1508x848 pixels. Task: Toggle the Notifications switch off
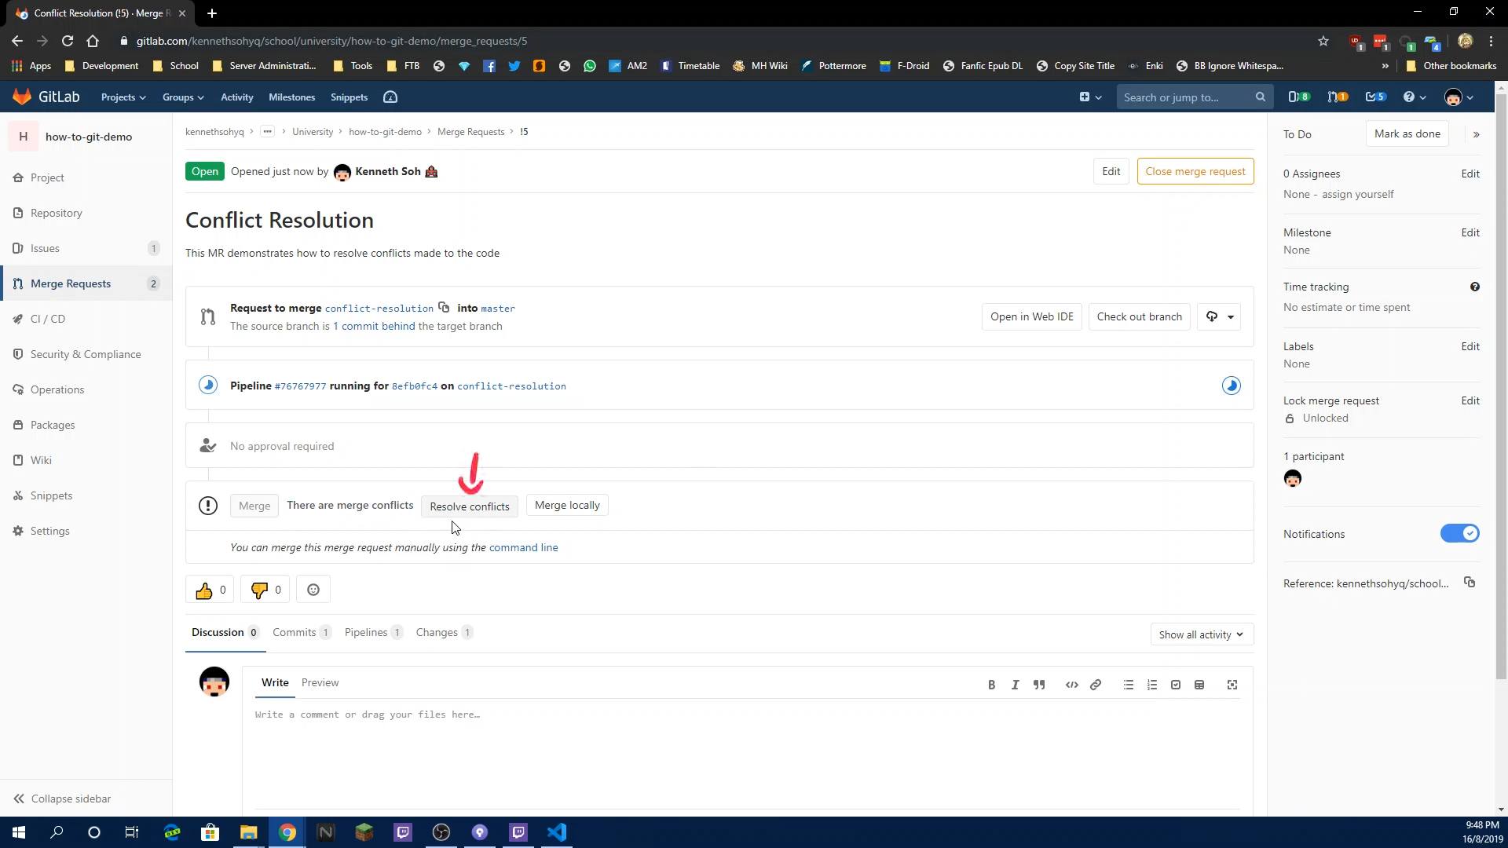coord(1462,533)
